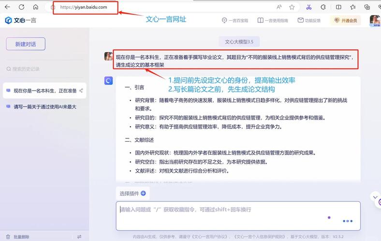Open the 文心一言个人信息保护规则 link
Image resolution: width=381 pixels, height=241 pixels.
[x=260, y=237]
